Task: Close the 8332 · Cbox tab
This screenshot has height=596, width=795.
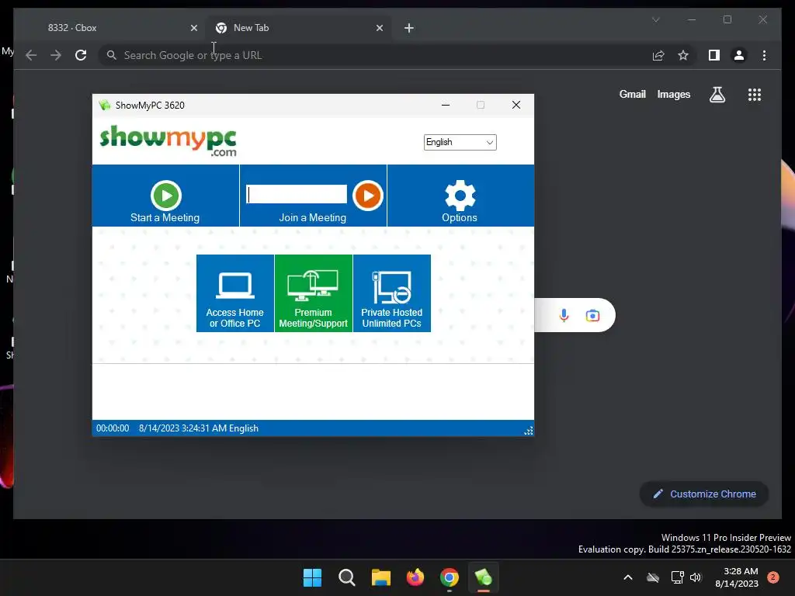Action: click(193, 28)
